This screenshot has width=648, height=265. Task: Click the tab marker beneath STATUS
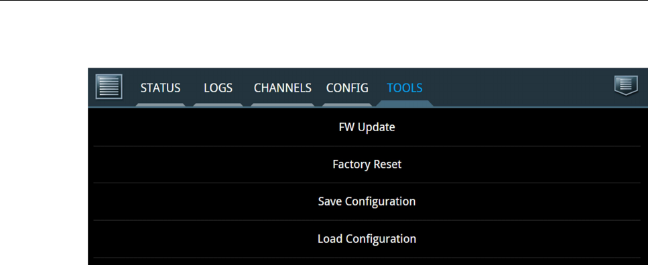pyautogui.click(x=160, y=105)
